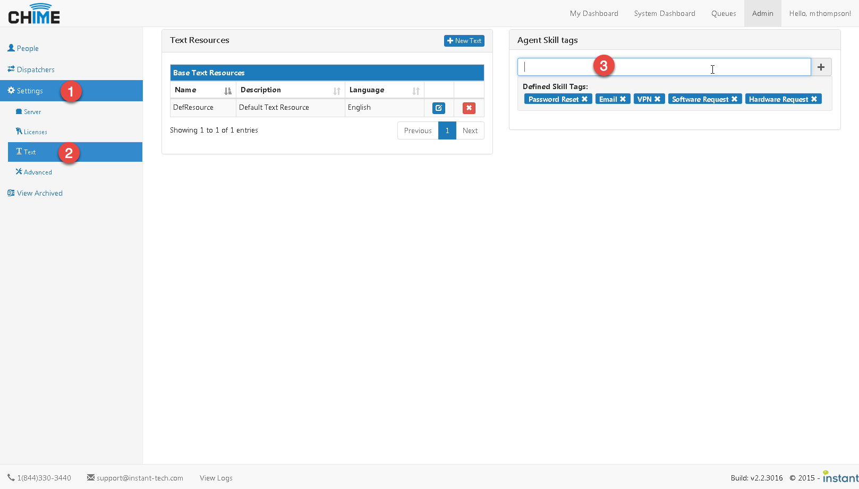859x489 pixels.
Task: Click the Showing 1 to 1 of 1 entries text
Action: tap(214, 130)
